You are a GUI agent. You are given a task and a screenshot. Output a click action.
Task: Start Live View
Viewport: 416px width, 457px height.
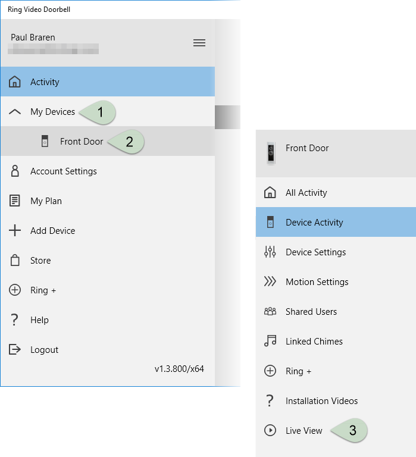point(336,430)
